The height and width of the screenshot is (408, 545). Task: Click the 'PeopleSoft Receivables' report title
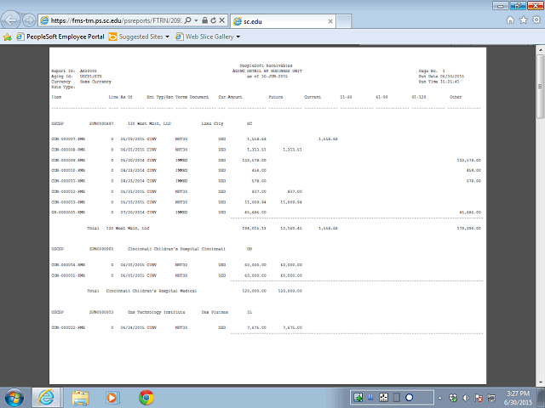click(x=266, y=65)
